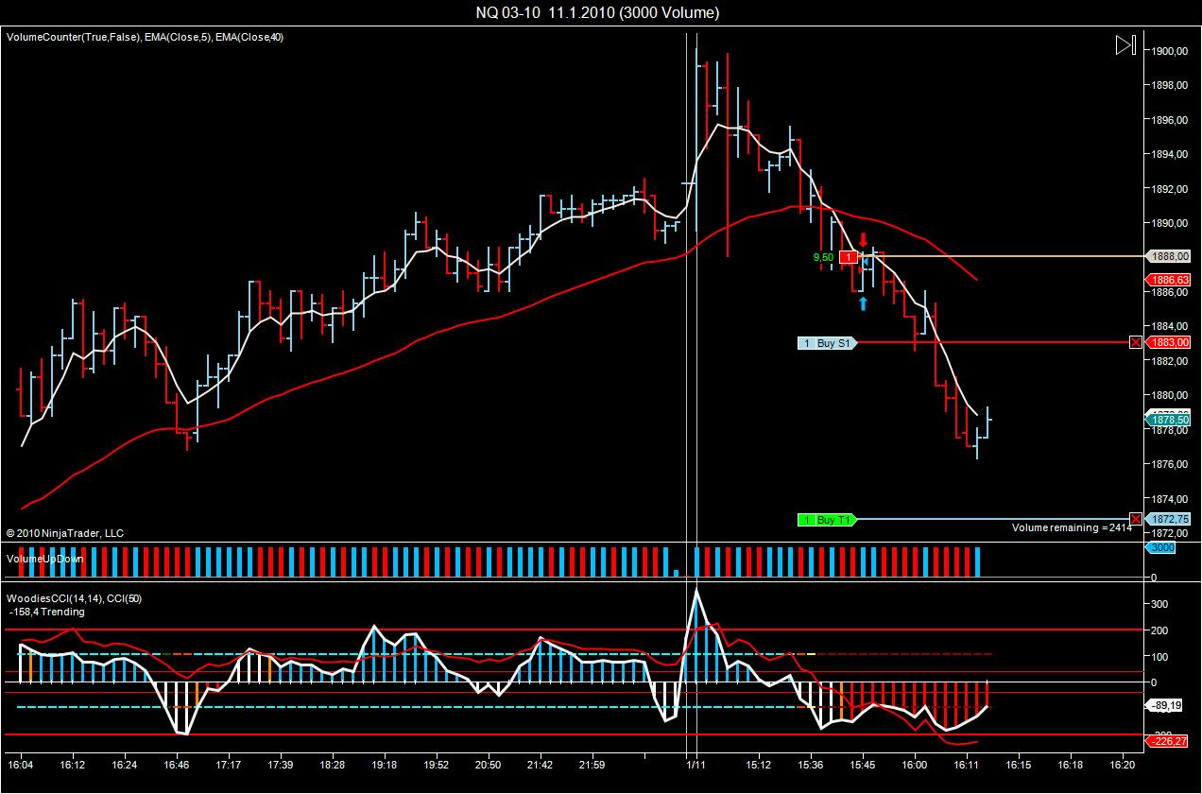Click the 1876,00 price axis label
The height and width of the screenshot is (794, 1202).
(x=1169, y=464)
